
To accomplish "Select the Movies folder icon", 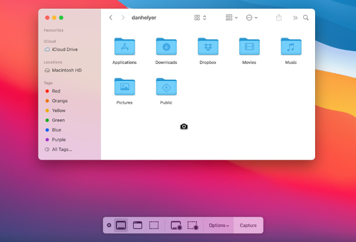I will coord(249,47).
